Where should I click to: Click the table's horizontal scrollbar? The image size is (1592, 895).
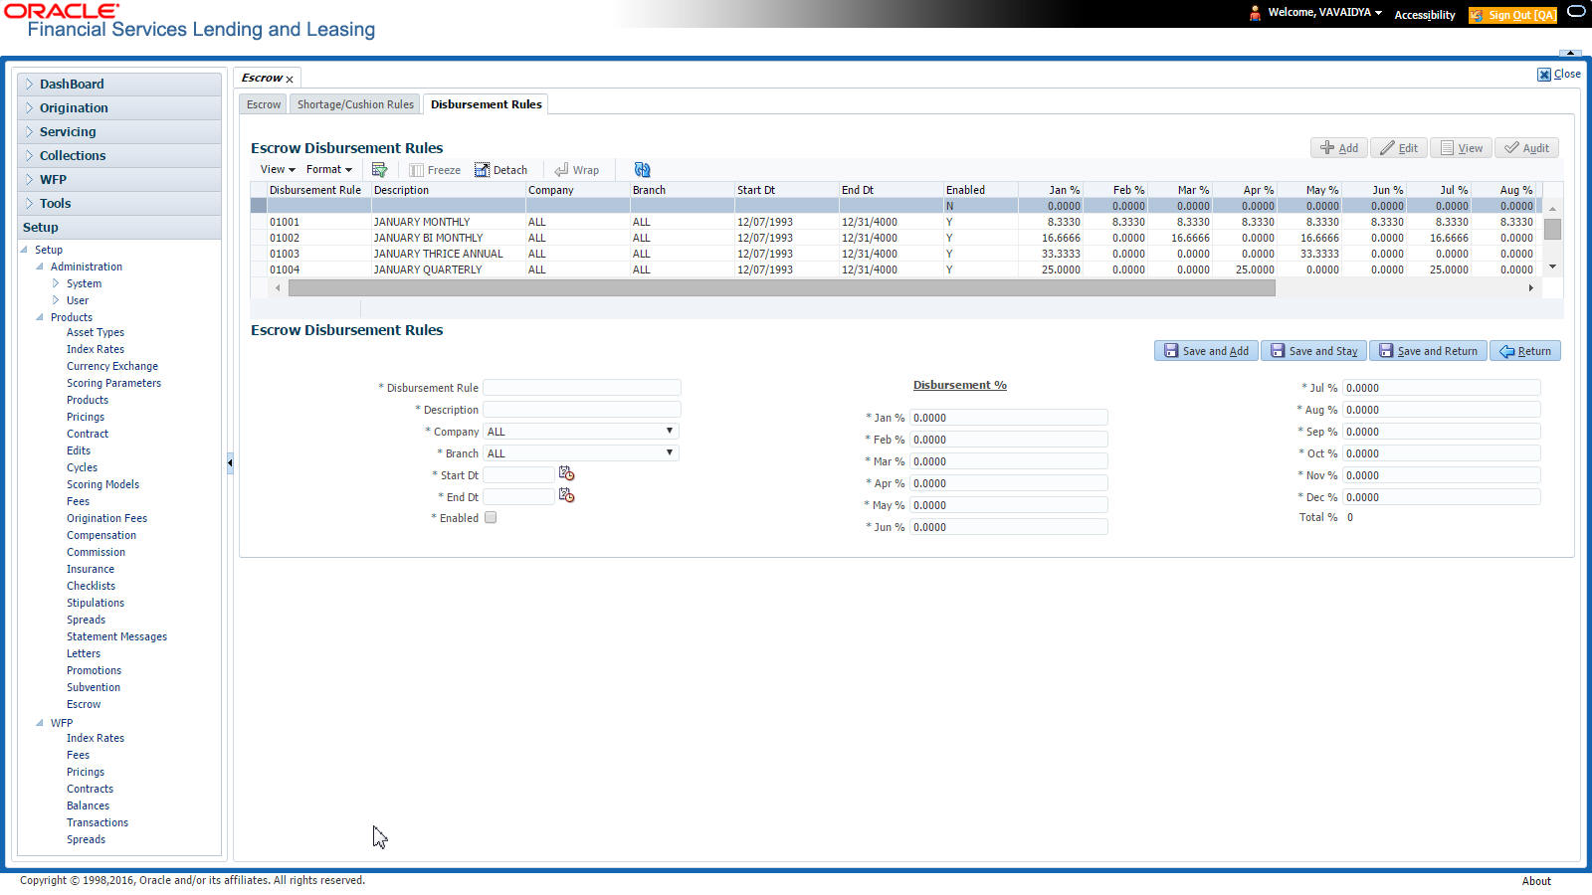coord(781,288)
